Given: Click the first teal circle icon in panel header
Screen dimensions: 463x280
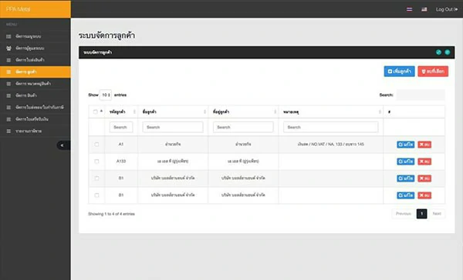Looking at the screenshot, I should pos(438,52).
